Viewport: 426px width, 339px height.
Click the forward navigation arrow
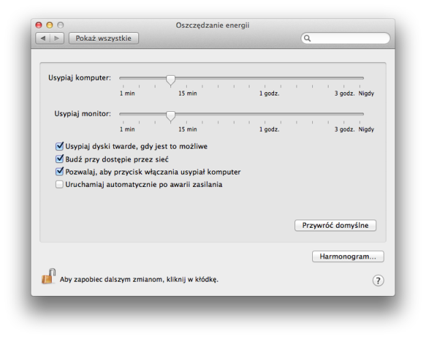[x=57, y=38]
